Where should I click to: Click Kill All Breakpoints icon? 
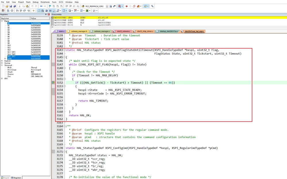coord(138,6)
